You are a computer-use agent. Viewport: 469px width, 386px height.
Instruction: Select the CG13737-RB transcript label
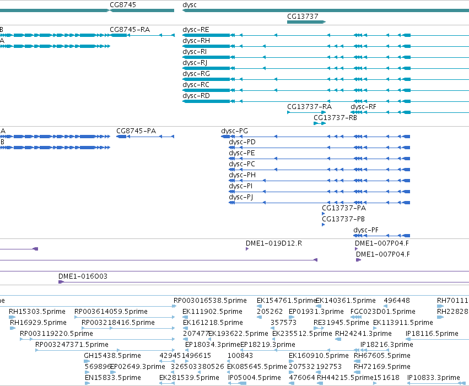point(335,118)
